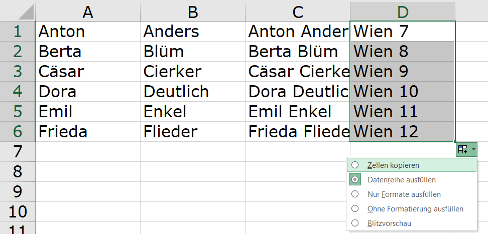Select cell containing 'Berta Blüm'
This screenshot has width=488, height=234.
tap(298, 52)
